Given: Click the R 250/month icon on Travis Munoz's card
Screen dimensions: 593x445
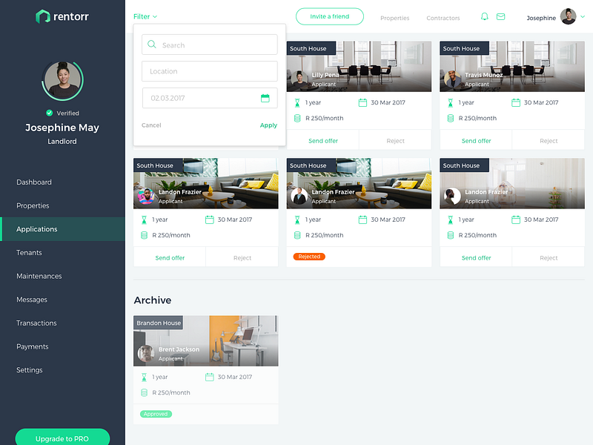Looking at the screenshot, I should (449, 117).
